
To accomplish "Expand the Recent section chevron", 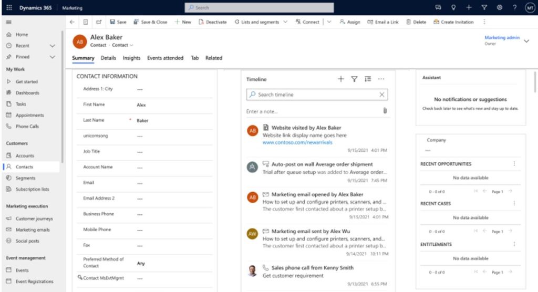I will pyautogui.click(x=52, y=46).
